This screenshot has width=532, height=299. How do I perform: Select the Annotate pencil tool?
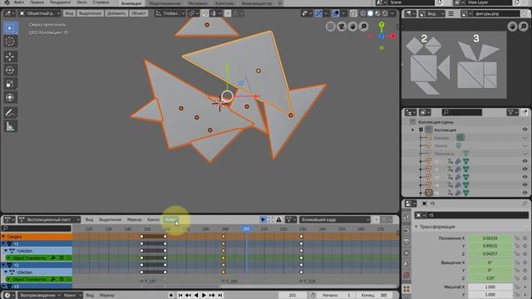pos(10,113)
